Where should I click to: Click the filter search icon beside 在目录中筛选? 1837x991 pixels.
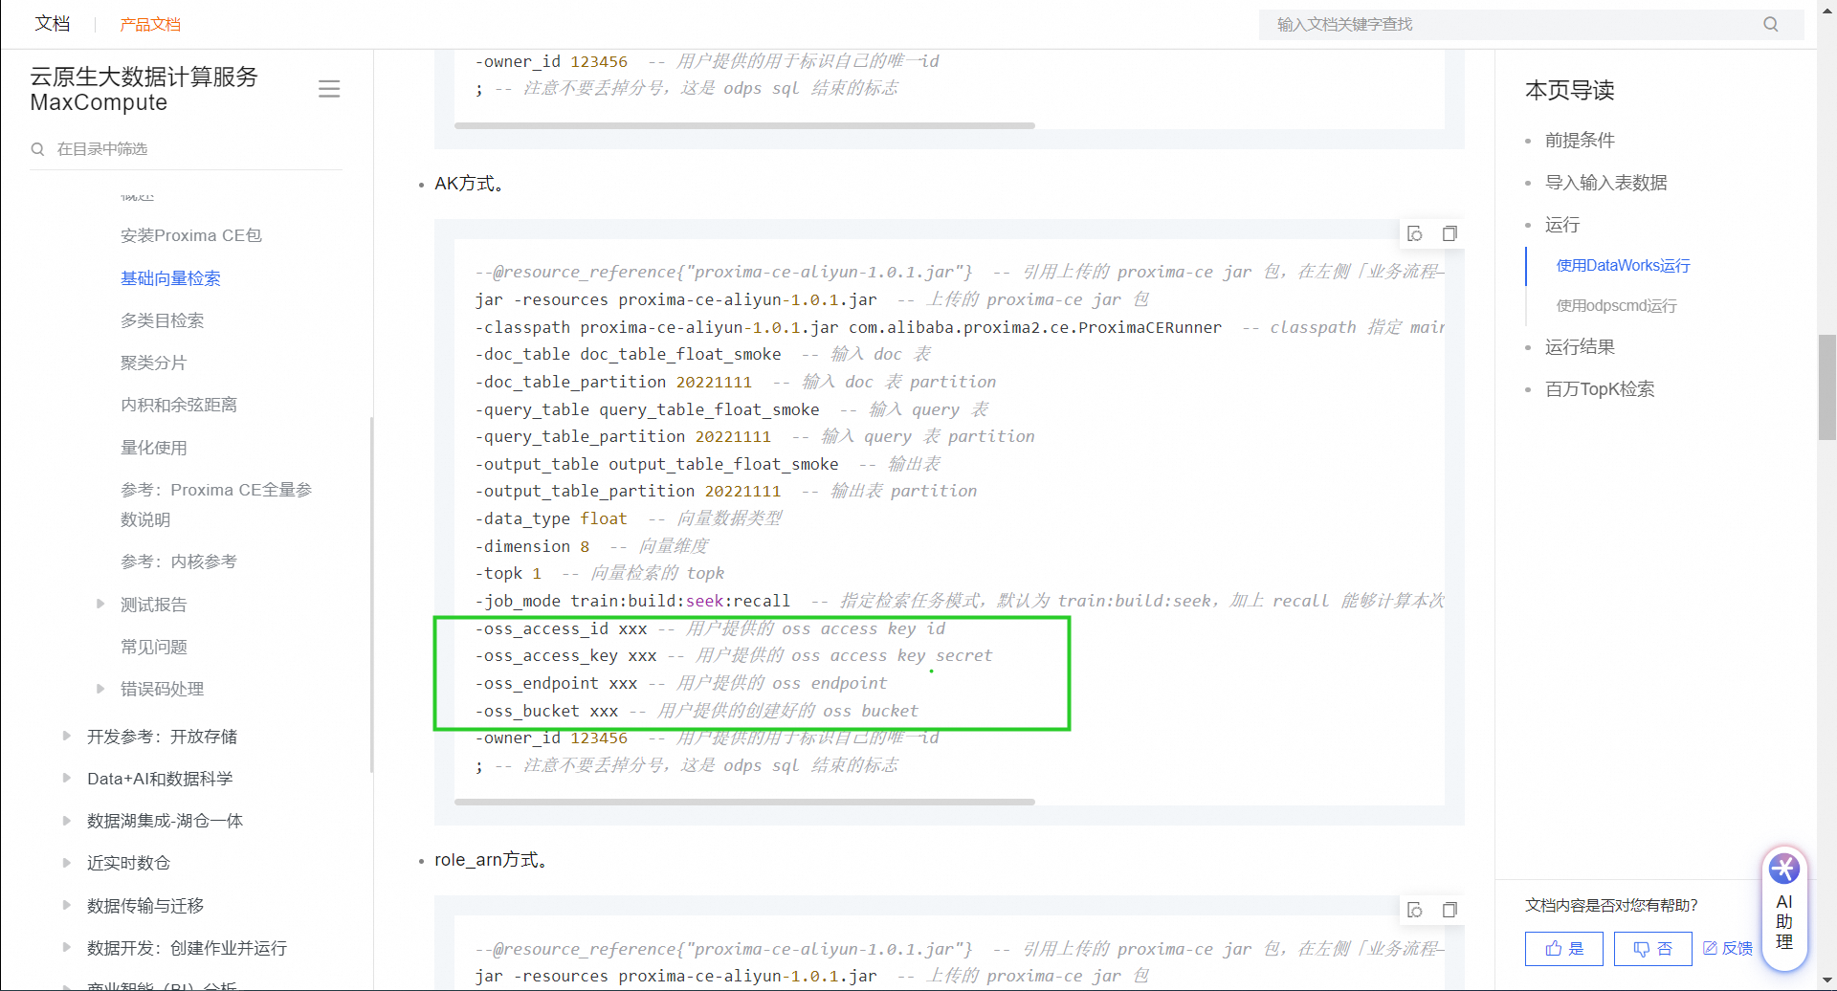point(38,149)
